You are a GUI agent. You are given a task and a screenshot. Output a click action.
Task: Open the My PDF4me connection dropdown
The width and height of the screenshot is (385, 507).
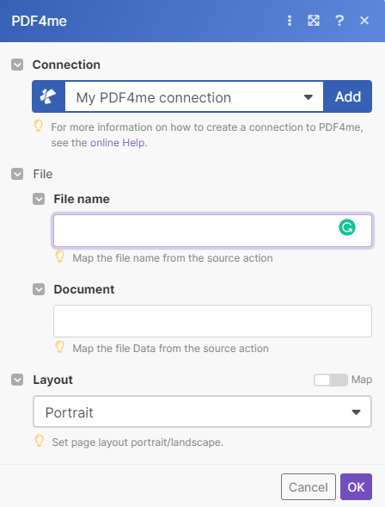194,96
